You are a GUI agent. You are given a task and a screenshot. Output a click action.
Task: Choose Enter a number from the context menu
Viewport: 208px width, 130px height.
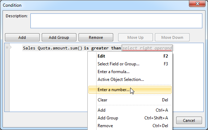click(x=130, y=90)
